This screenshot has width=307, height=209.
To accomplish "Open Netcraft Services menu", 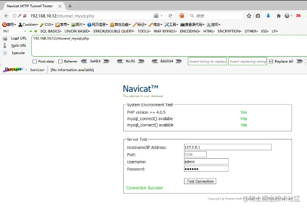I will (37, 70).
